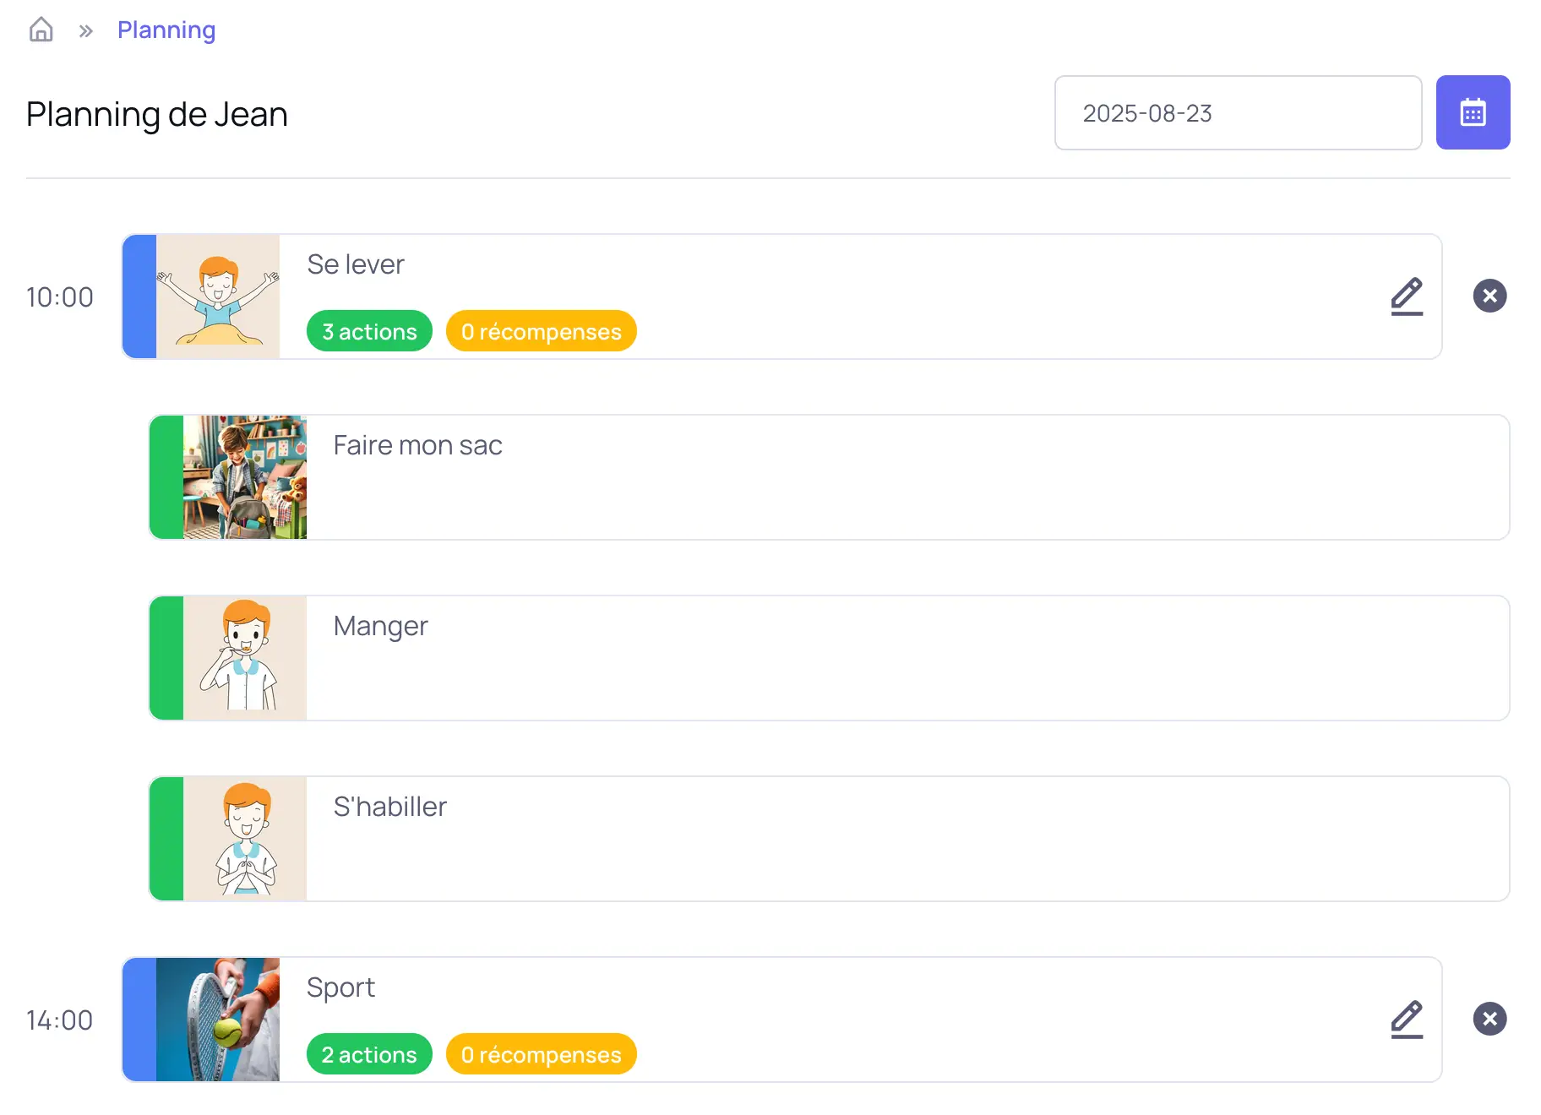Open the calendar date picker button
The height and width of the screenshot is (1115, 1541).
tap(1473, 112)
